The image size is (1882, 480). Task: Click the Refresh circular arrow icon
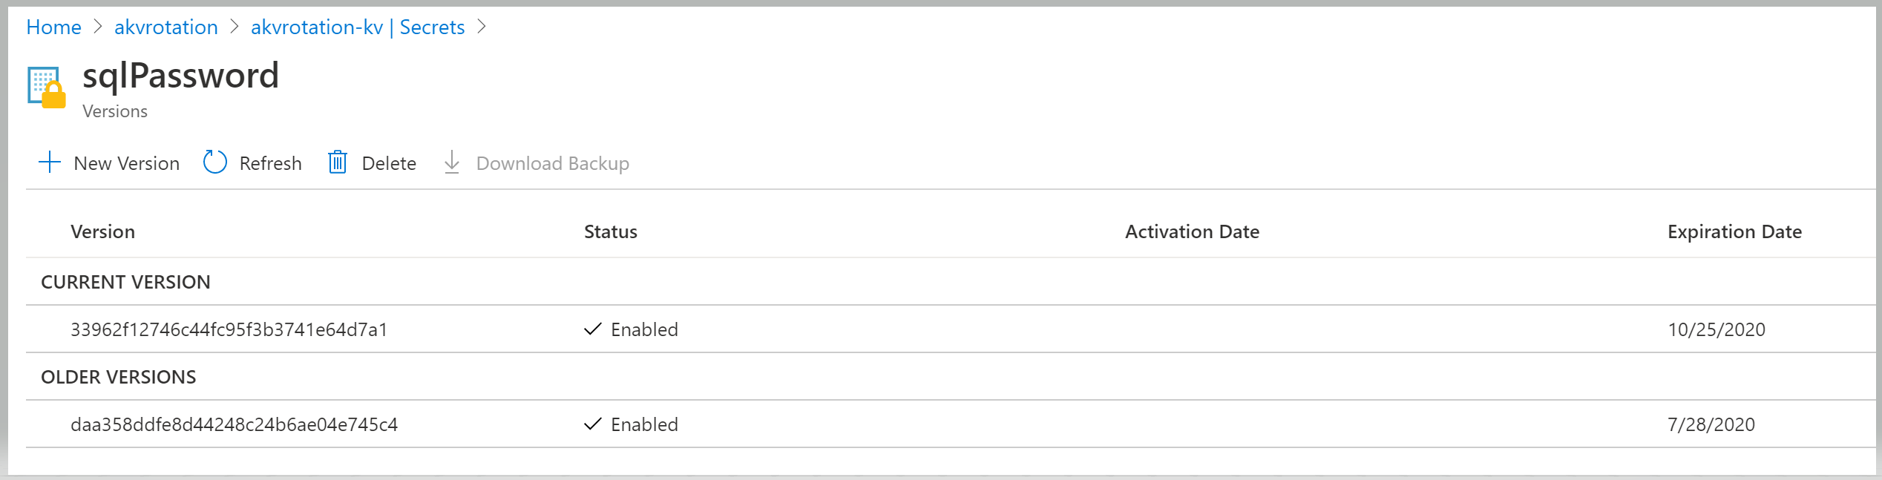click(x=214, y=162)
